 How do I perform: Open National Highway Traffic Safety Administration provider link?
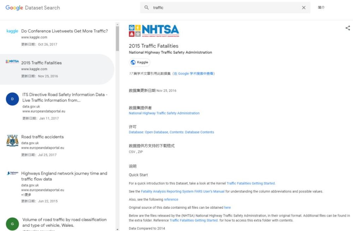[164, 113]
